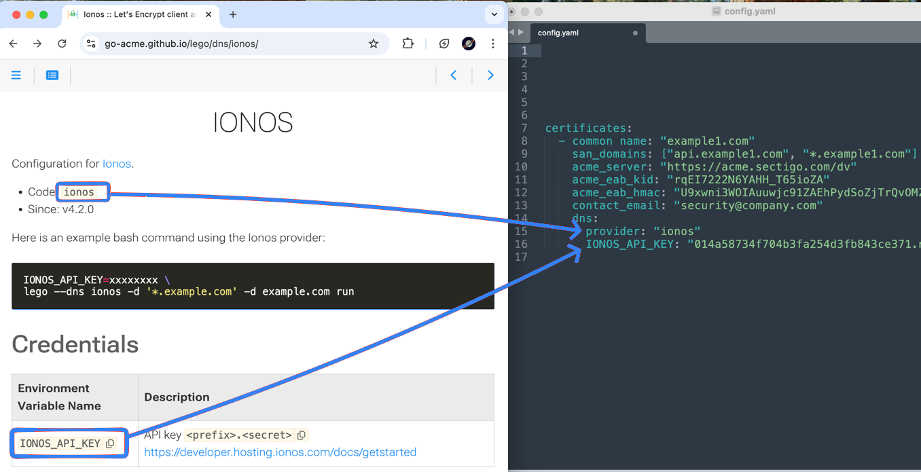Viewport: 921px width, 472px height.
Task: Click the Credentials heading
Action: pos(75,344)
